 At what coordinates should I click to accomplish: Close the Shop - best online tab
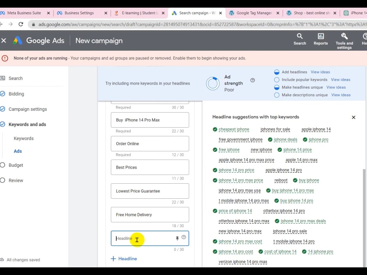coord(335,13)
